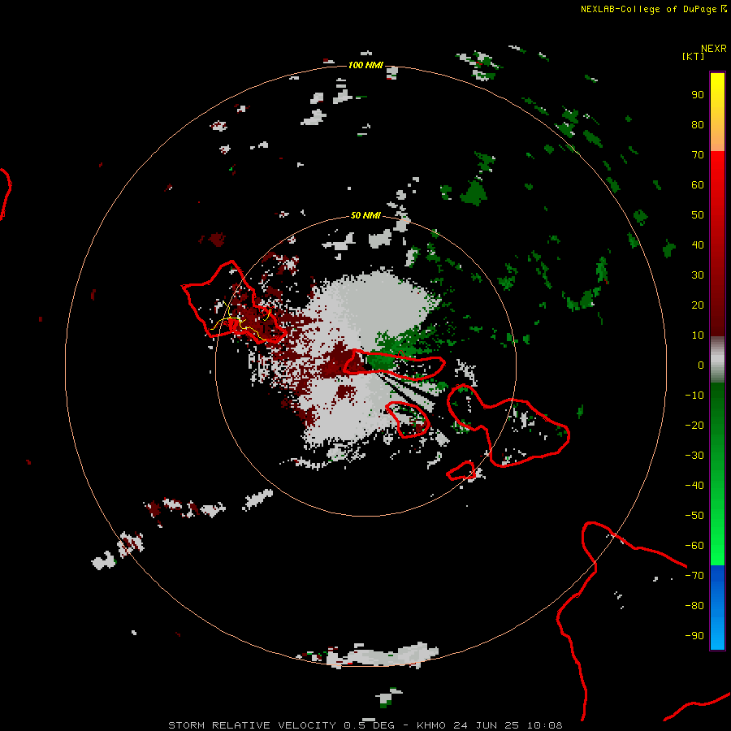The height and width of the screenshot is (731, 731).
Task: Click the "STORM RELATIVE VELOCITY" caption text
Action: point(252,725)
